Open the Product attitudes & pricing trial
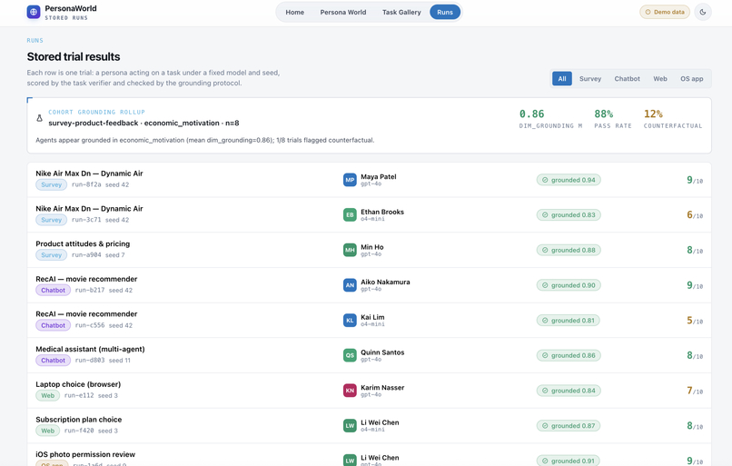The height and width of the screenshot is (466, 732). [x=83, y=243]
